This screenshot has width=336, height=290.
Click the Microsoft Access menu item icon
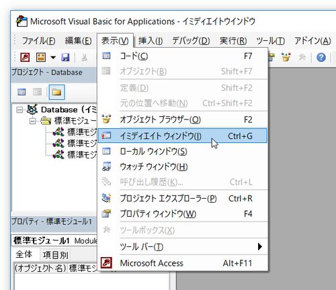click(106, 262)
